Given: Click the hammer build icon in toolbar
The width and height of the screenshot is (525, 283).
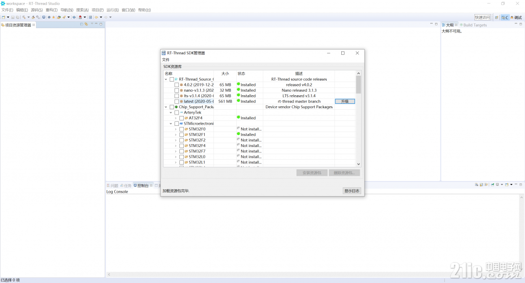Looking at the screenshot, I should point(24,17).
